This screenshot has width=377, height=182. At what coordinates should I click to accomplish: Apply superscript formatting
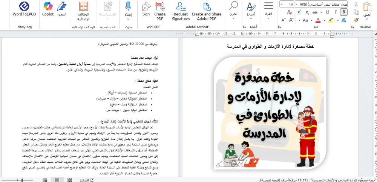[x=299, y=12]
